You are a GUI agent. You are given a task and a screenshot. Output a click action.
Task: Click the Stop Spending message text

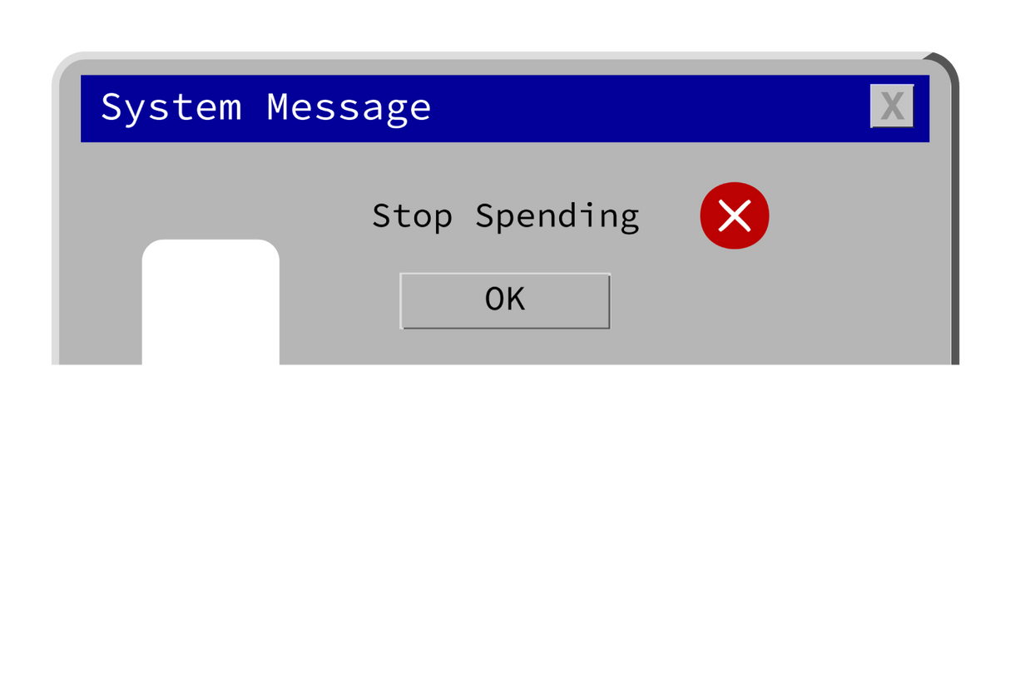pos(505,216)
